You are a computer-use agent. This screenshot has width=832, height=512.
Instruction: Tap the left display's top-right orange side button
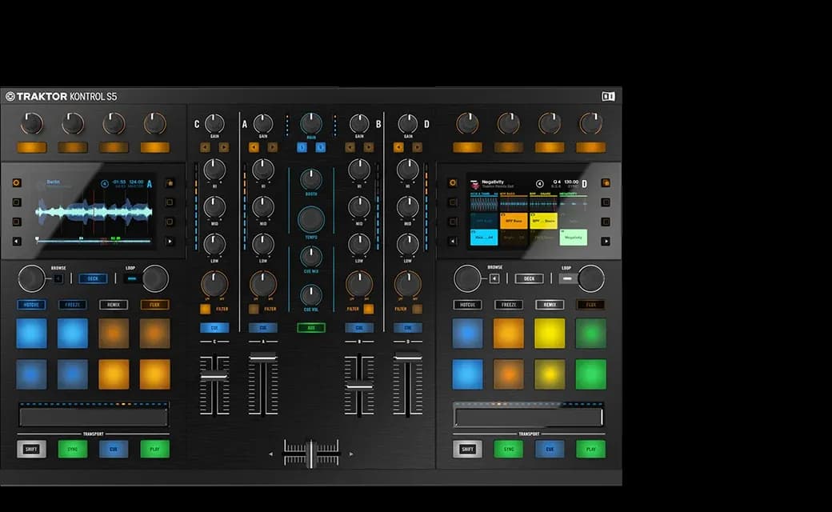(170, 183)
